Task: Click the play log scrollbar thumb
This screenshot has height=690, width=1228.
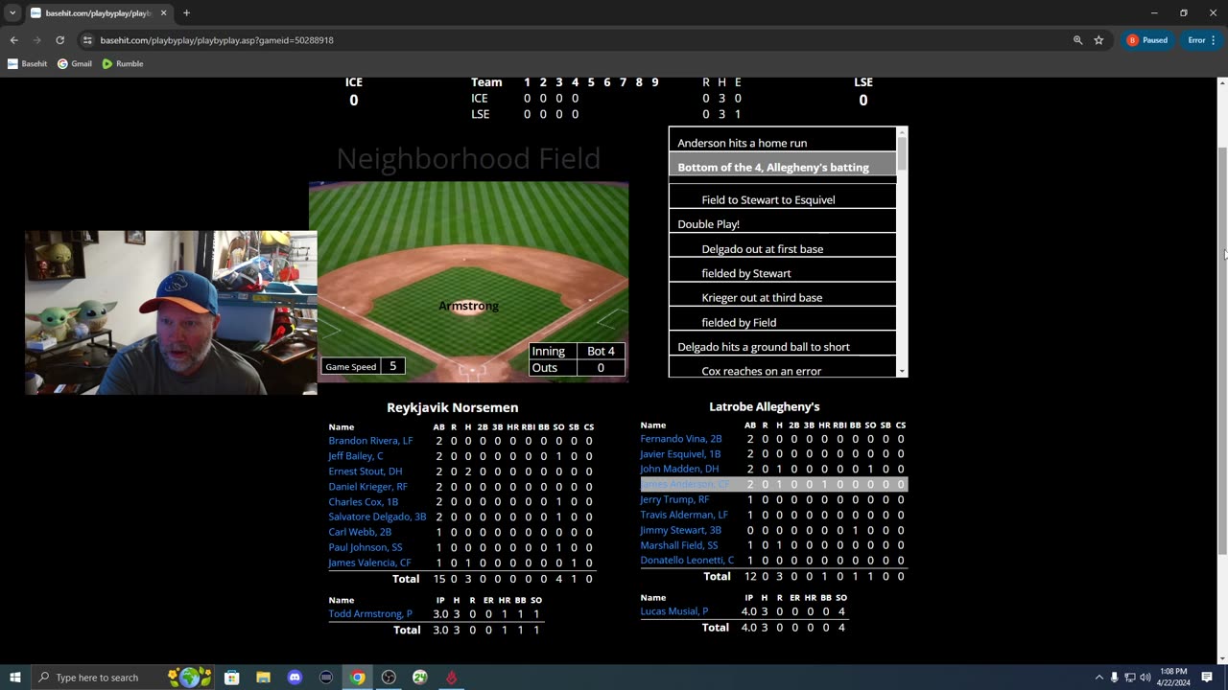Action: coord(902,155)
